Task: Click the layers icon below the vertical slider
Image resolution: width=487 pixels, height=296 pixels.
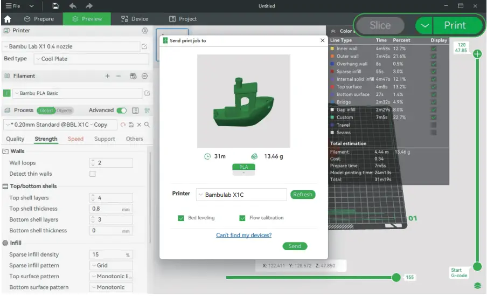Action: point(477,286)
